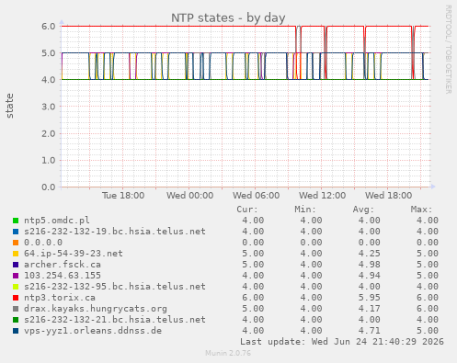This screenshot has width=457, height=363.
Task: Click the dark green s216-232-132-21 swatch
Action: (x=16, y=320)
